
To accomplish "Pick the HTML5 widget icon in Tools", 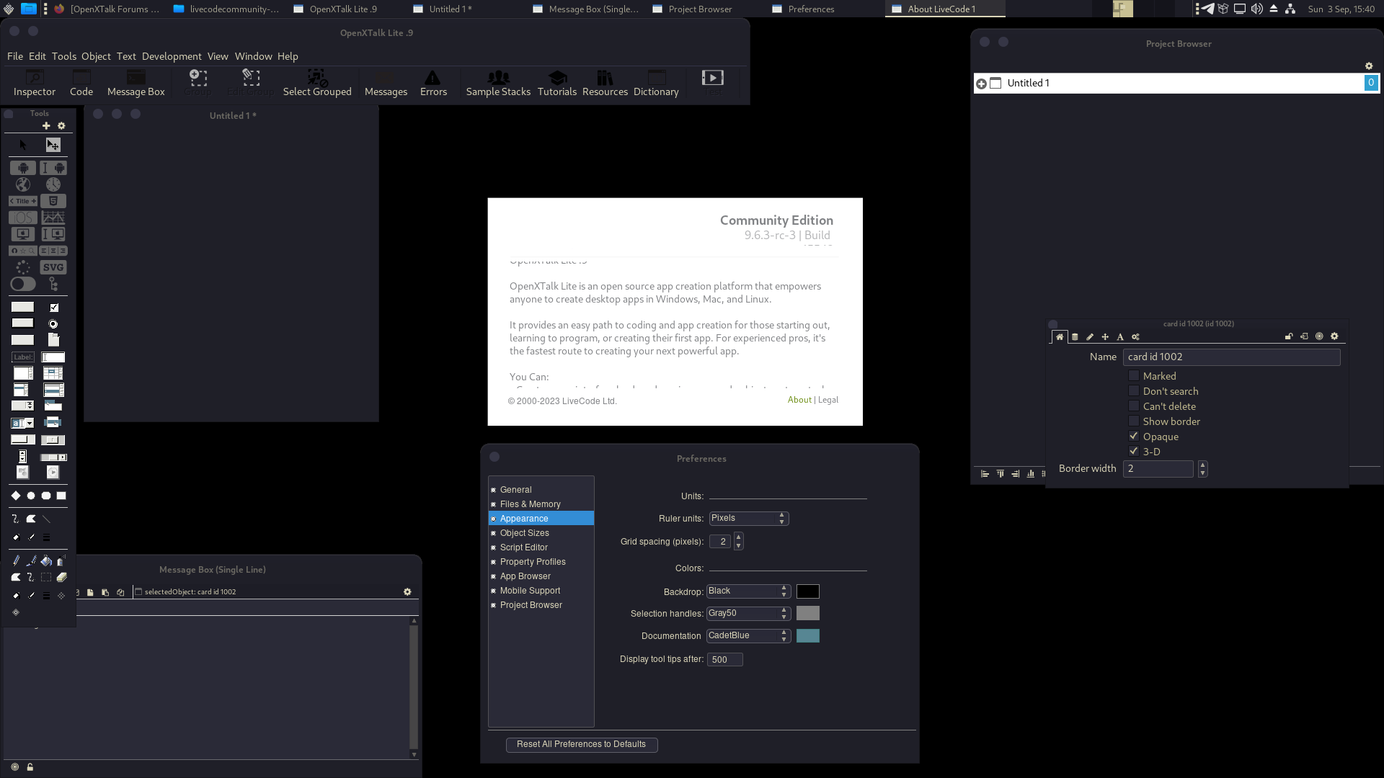I will (x=53, y=201).
